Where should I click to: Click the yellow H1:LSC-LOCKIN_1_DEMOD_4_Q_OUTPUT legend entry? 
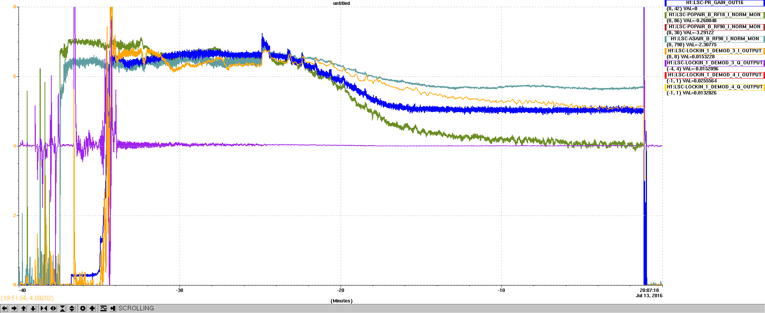(714, 87)
